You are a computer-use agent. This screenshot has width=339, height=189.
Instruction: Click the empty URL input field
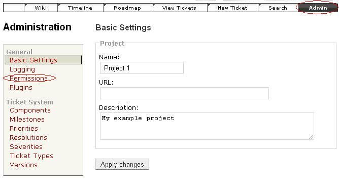coord(184,93)
